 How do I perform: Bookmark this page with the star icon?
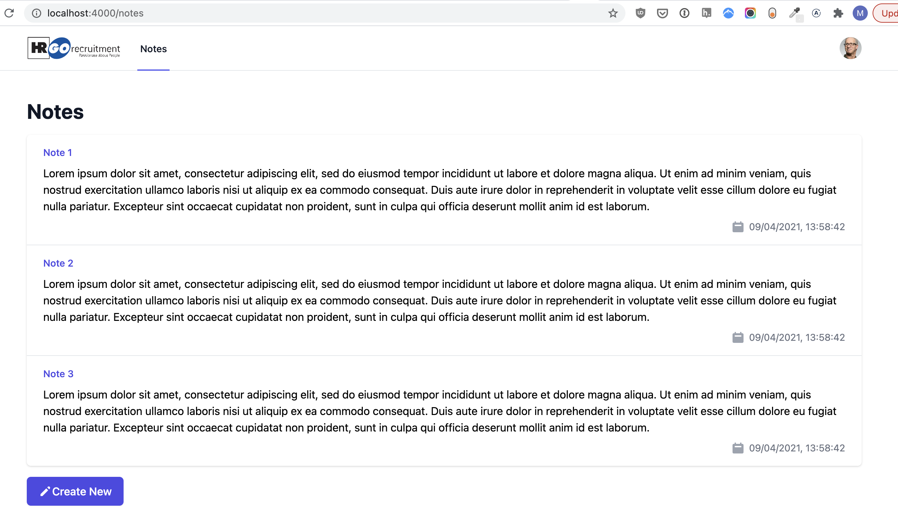pos(612,13)
